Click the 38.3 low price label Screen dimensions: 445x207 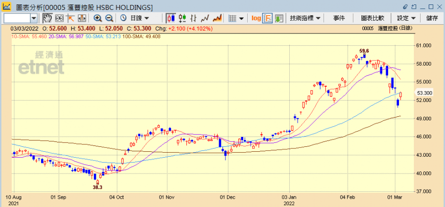97,187
